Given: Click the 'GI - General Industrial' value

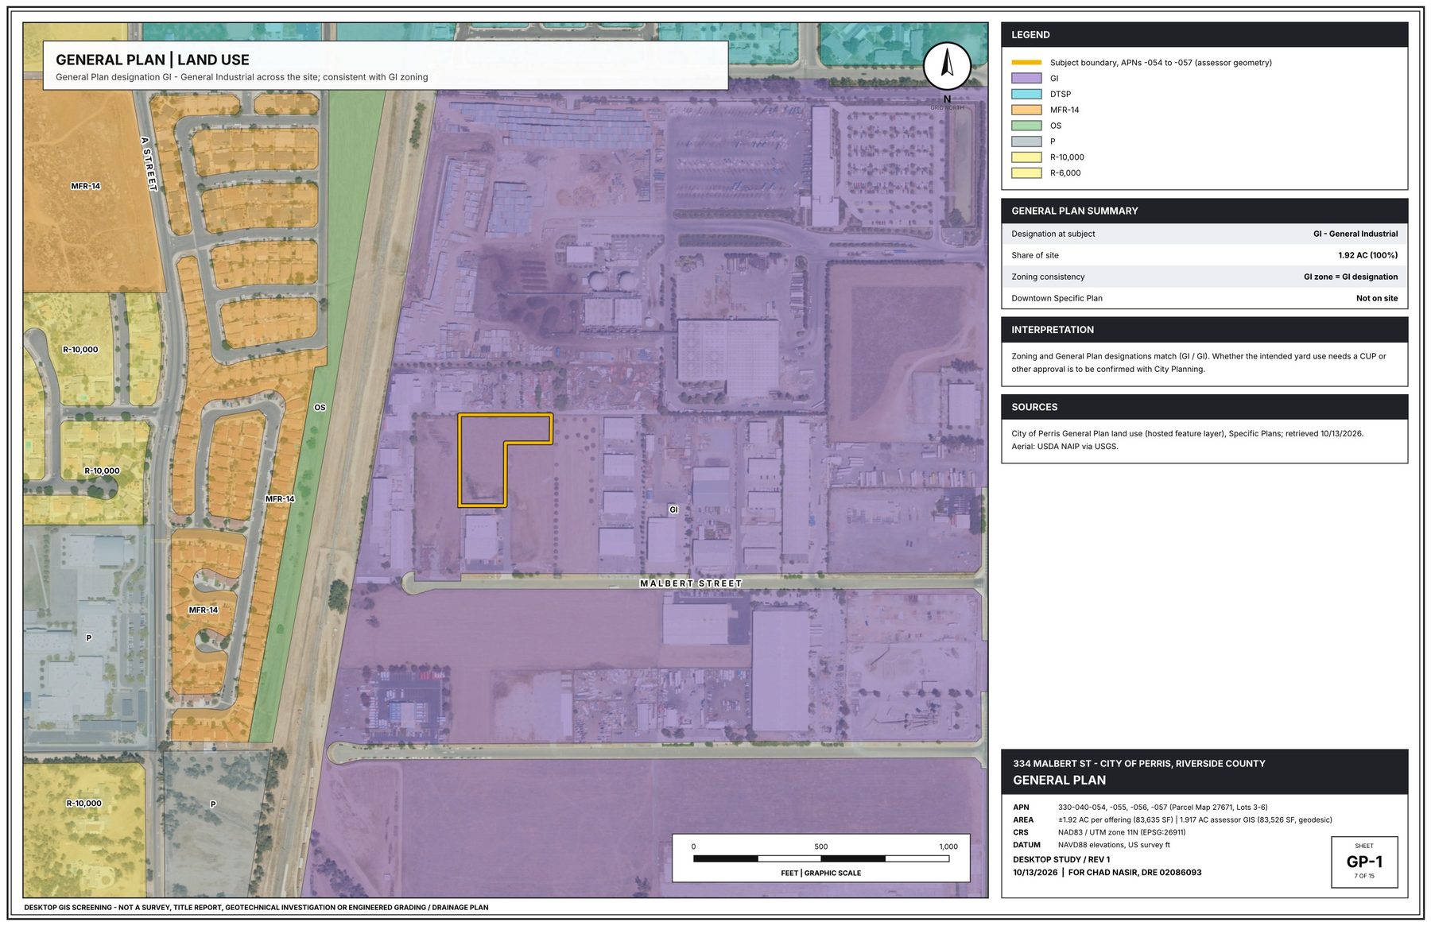Looking at the screenshot, I should click(x=1355, y=234).
